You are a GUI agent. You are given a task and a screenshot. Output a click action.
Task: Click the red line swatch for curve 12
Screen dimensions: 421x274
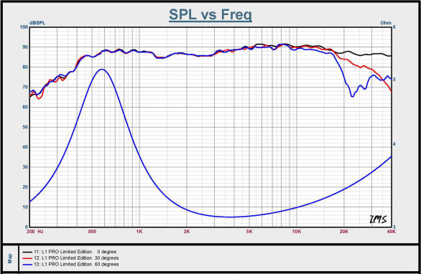pos(27,258)
